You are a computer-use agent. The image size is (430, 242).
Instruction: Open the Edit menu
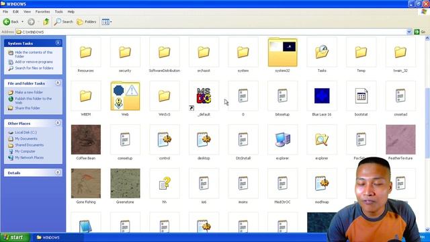coord(15,12)
